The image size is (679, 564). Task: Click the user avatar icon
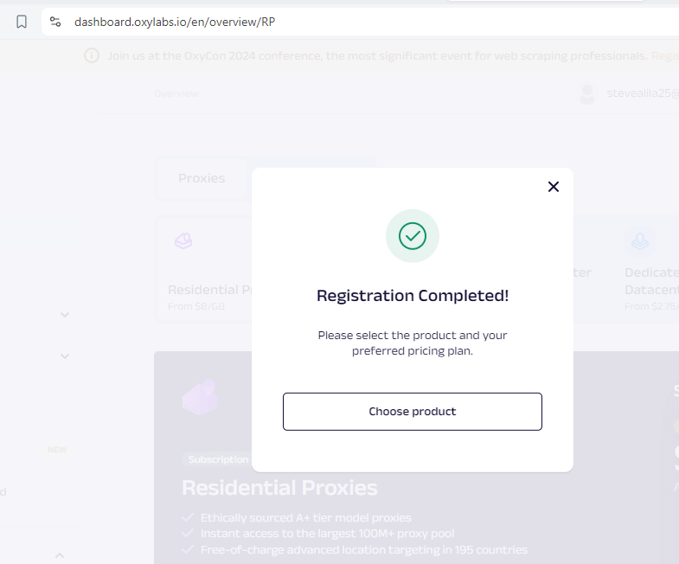tap(588, 93)
